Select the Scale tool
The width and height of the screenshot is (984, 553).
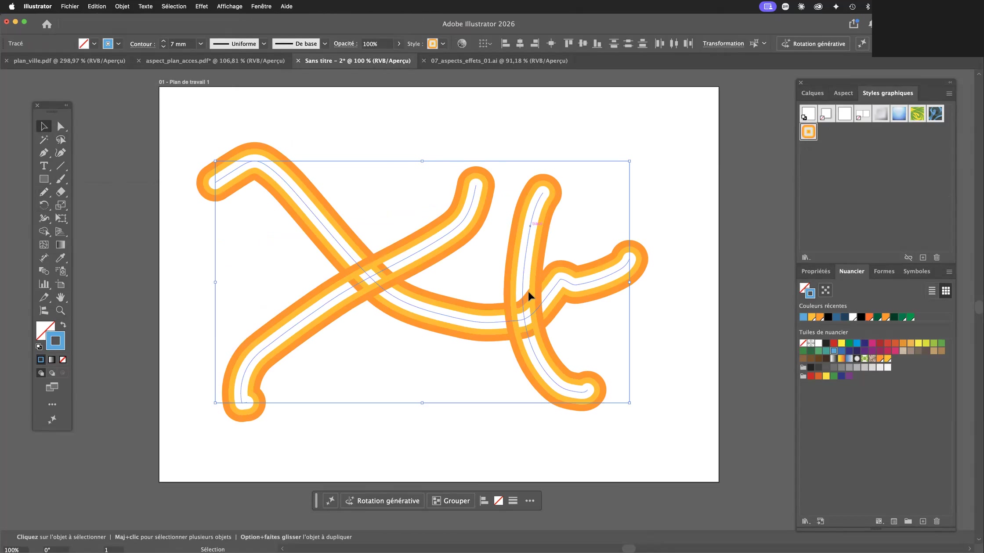point(61,205)
